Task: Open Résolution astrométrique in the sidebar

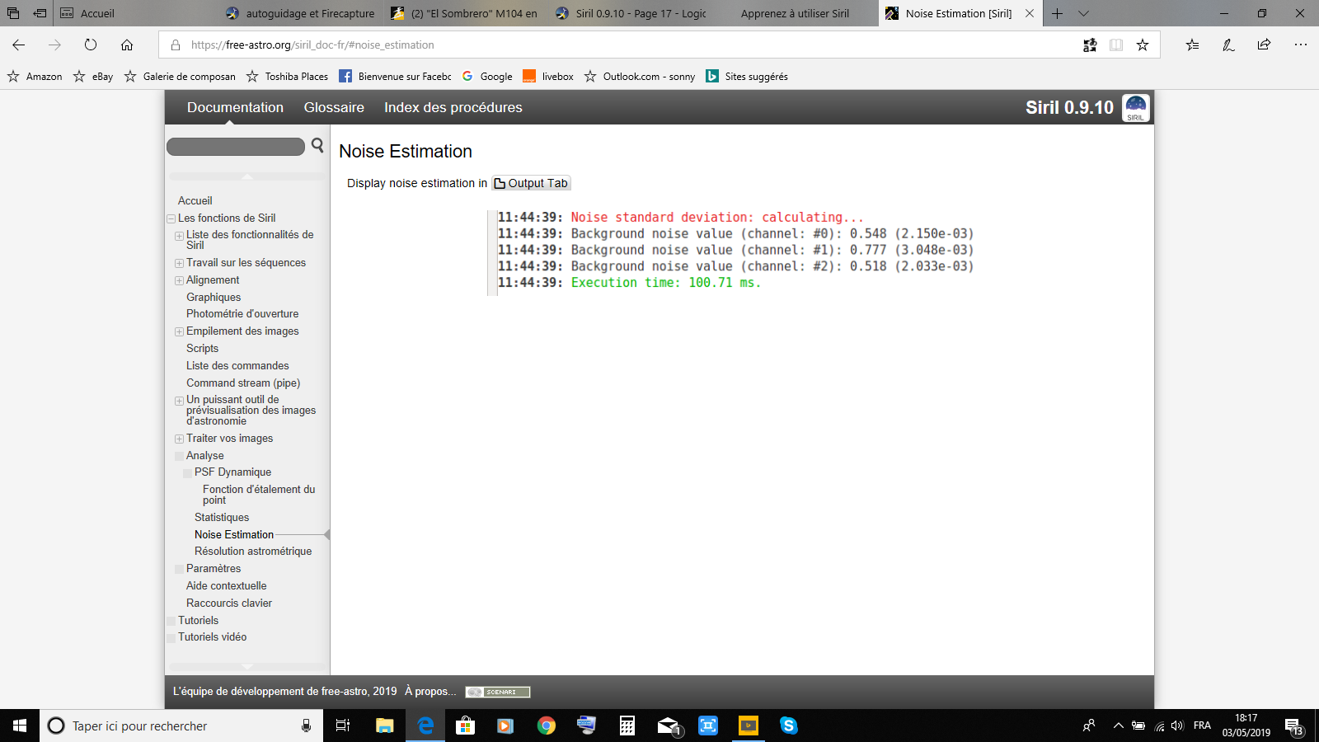Action: (253, 552)
